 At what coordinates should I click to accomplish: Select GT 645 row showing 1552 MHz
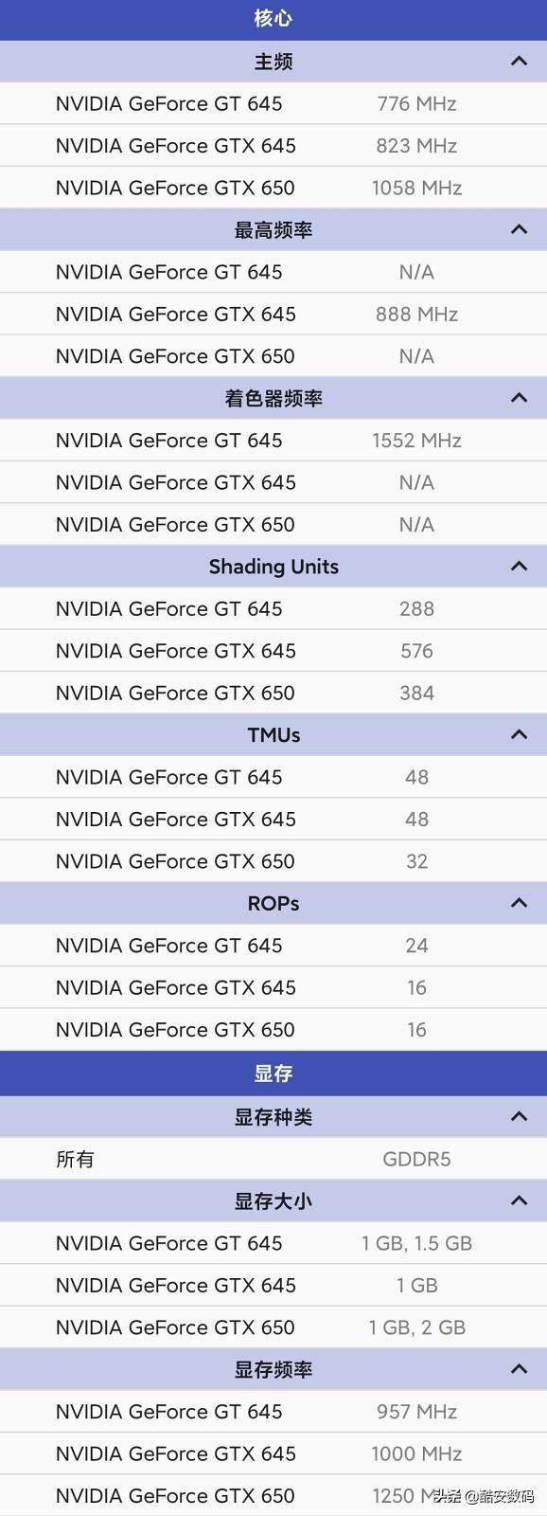tap(273, 441)
